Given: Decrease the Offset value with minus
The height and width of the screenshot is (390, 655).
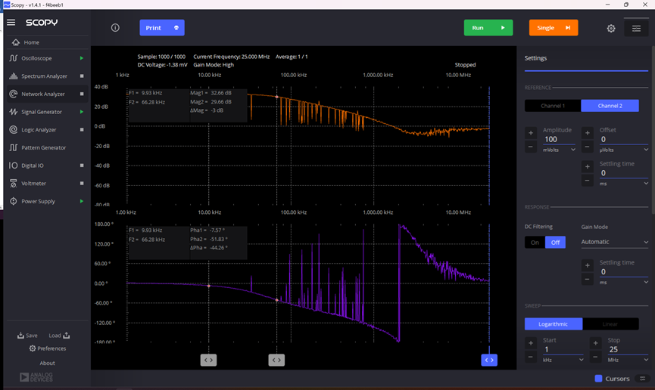Looking at the screenshot, I should tap(588, 147).
